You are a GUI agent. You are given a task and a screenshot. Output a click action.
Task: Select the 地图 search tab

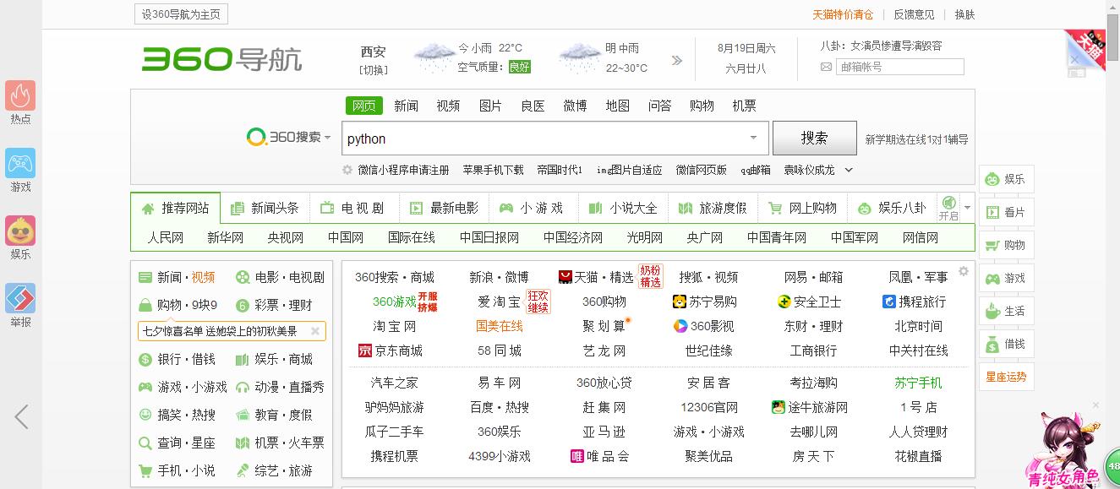point(617,106)
